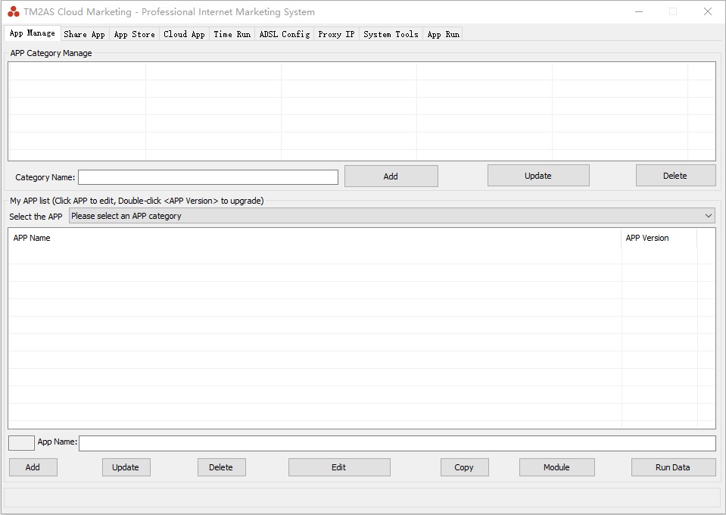This screenshot has width=726, height=515.
Task: Open the ADSL Config tab
Action: [x=284, y=34]
